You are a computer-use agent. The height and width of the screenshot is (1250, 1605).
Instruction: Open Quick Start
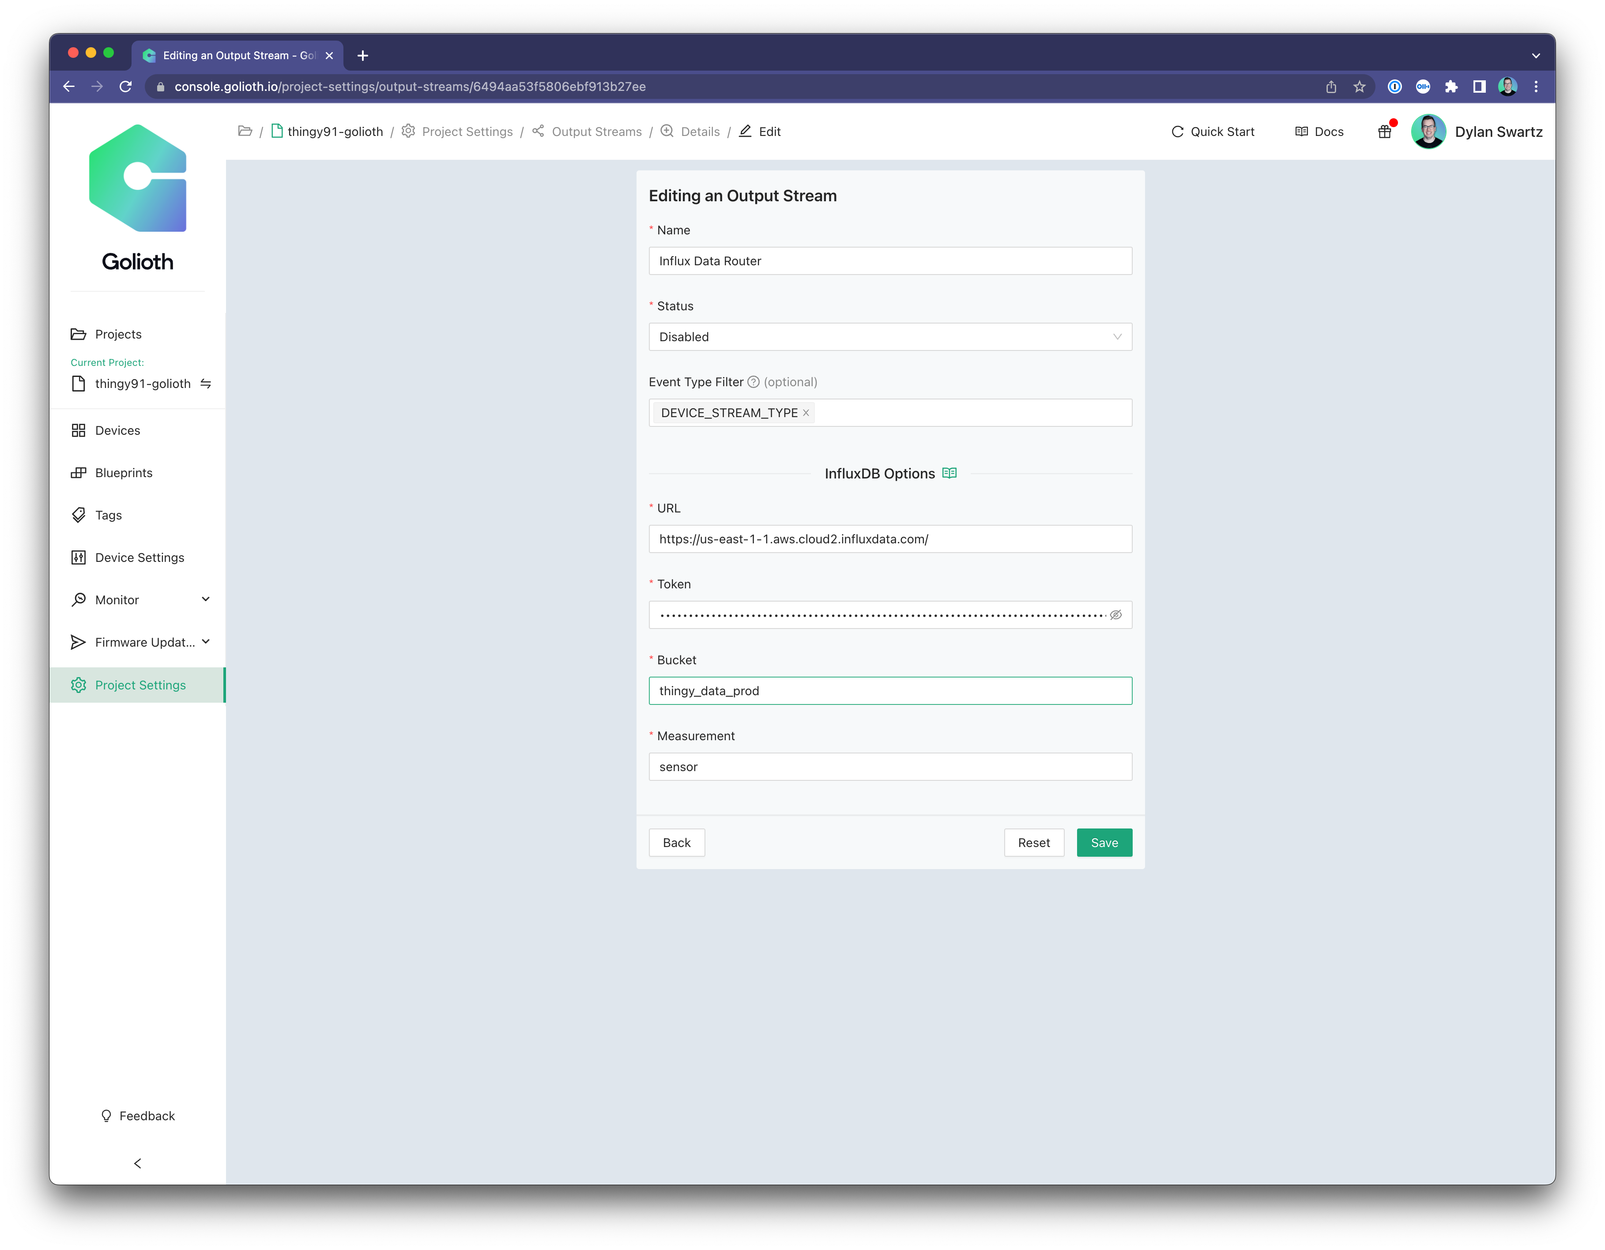[1213, 132]
